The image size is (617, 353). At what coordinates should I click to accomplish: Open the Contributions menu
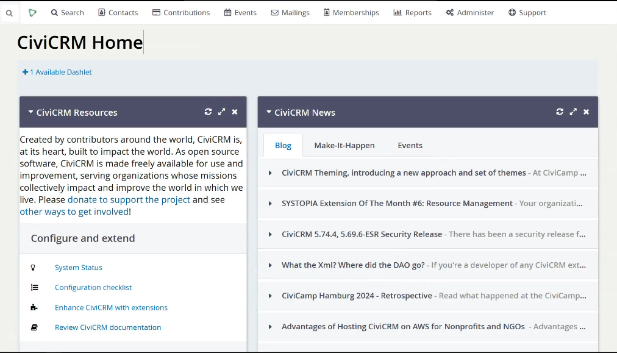[181, 13]
